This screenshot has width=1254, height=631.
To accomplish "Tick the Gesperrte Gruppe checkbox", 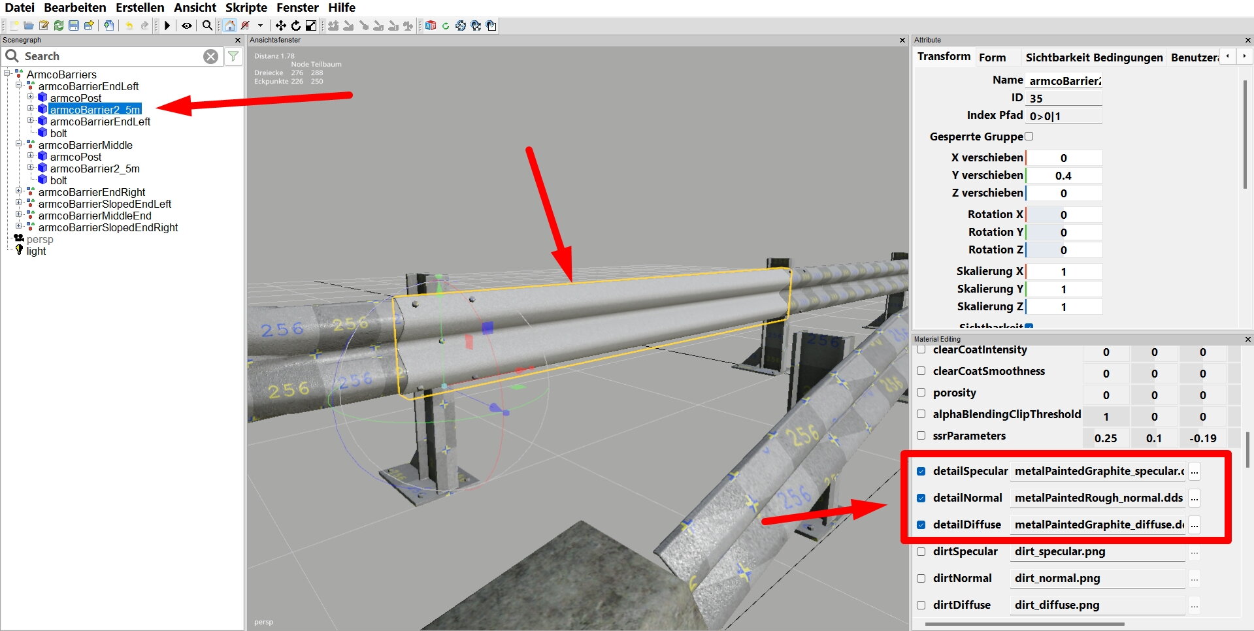I will pyautogui.click(x=1029, y=137).
